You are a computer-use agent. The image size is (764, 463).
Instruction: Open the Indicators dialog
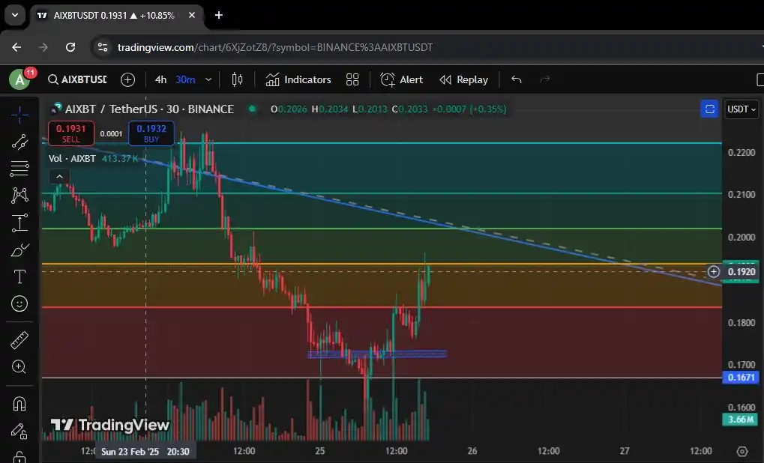(x=298, y=79)
